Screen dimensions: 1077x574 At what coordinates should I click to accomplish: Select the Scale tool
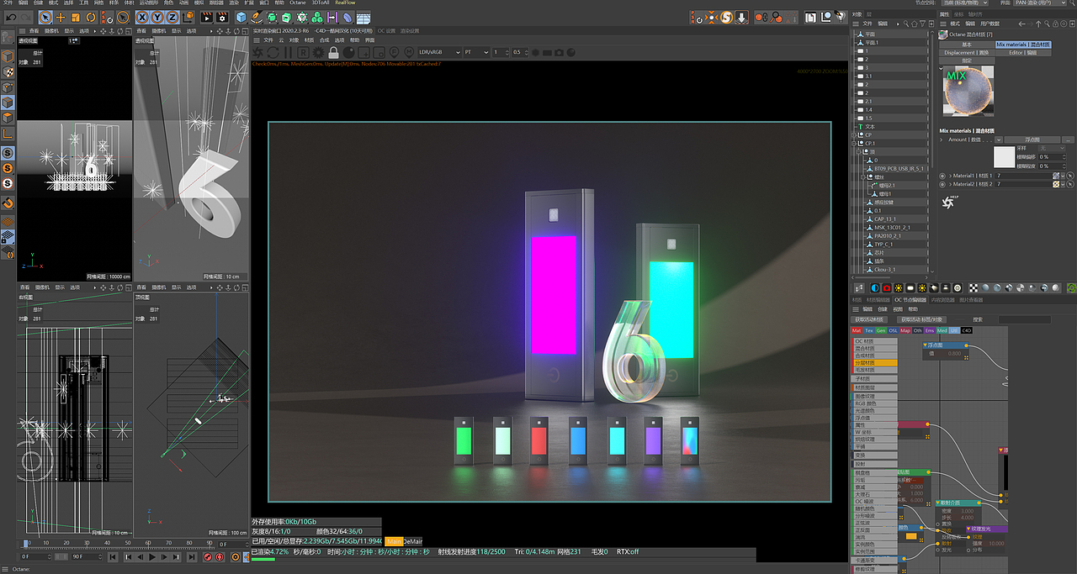point(75,17)
